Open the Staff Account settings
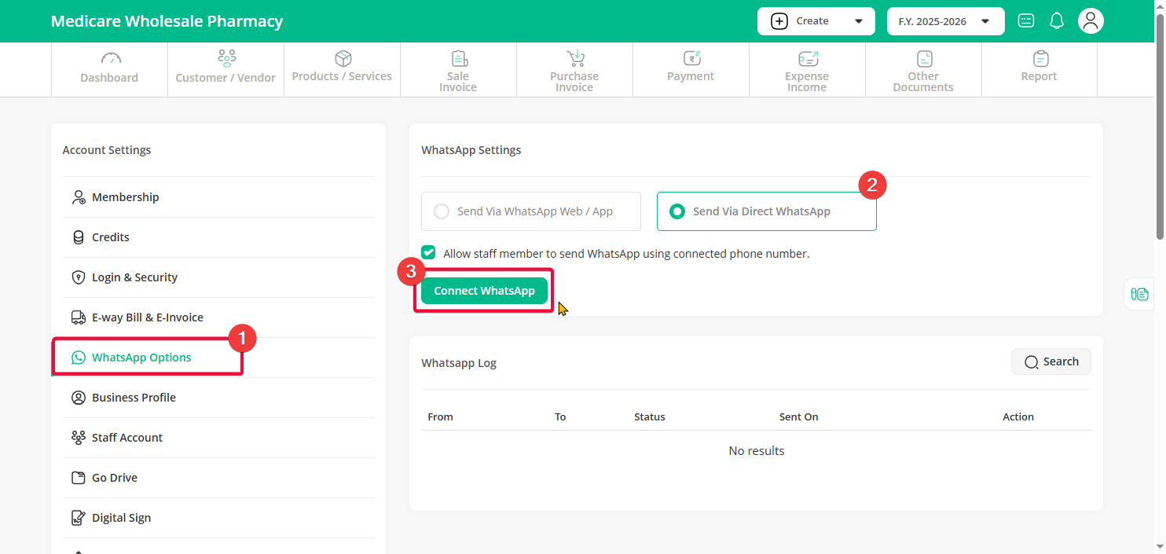This screenshot has height=554, width=1166. (x=127, y=438)
